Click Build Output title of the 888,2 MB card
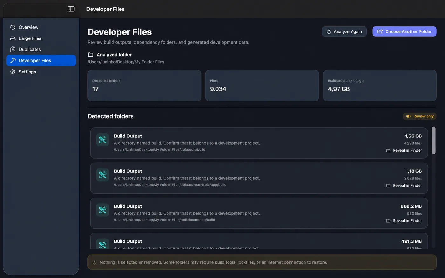 [x=128, y=206]
